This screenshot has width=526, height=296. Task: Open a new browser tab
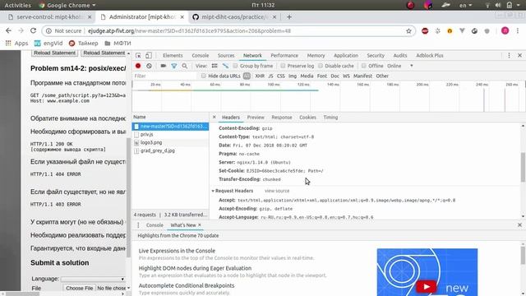coord(289,16)
